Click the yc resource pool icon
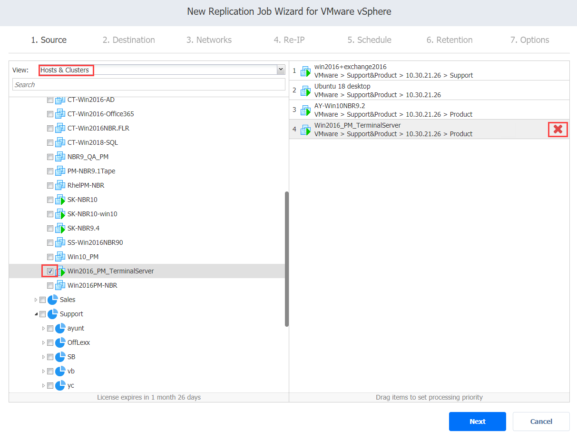 pos(60,385)
